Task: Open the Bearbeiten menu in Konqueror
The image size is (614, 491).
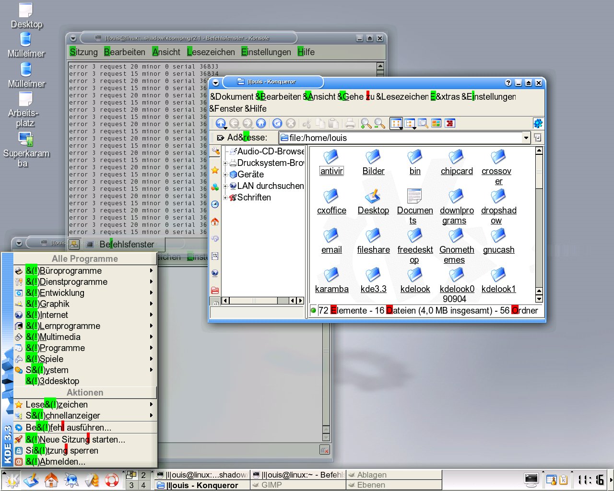Action: (278, 97)
